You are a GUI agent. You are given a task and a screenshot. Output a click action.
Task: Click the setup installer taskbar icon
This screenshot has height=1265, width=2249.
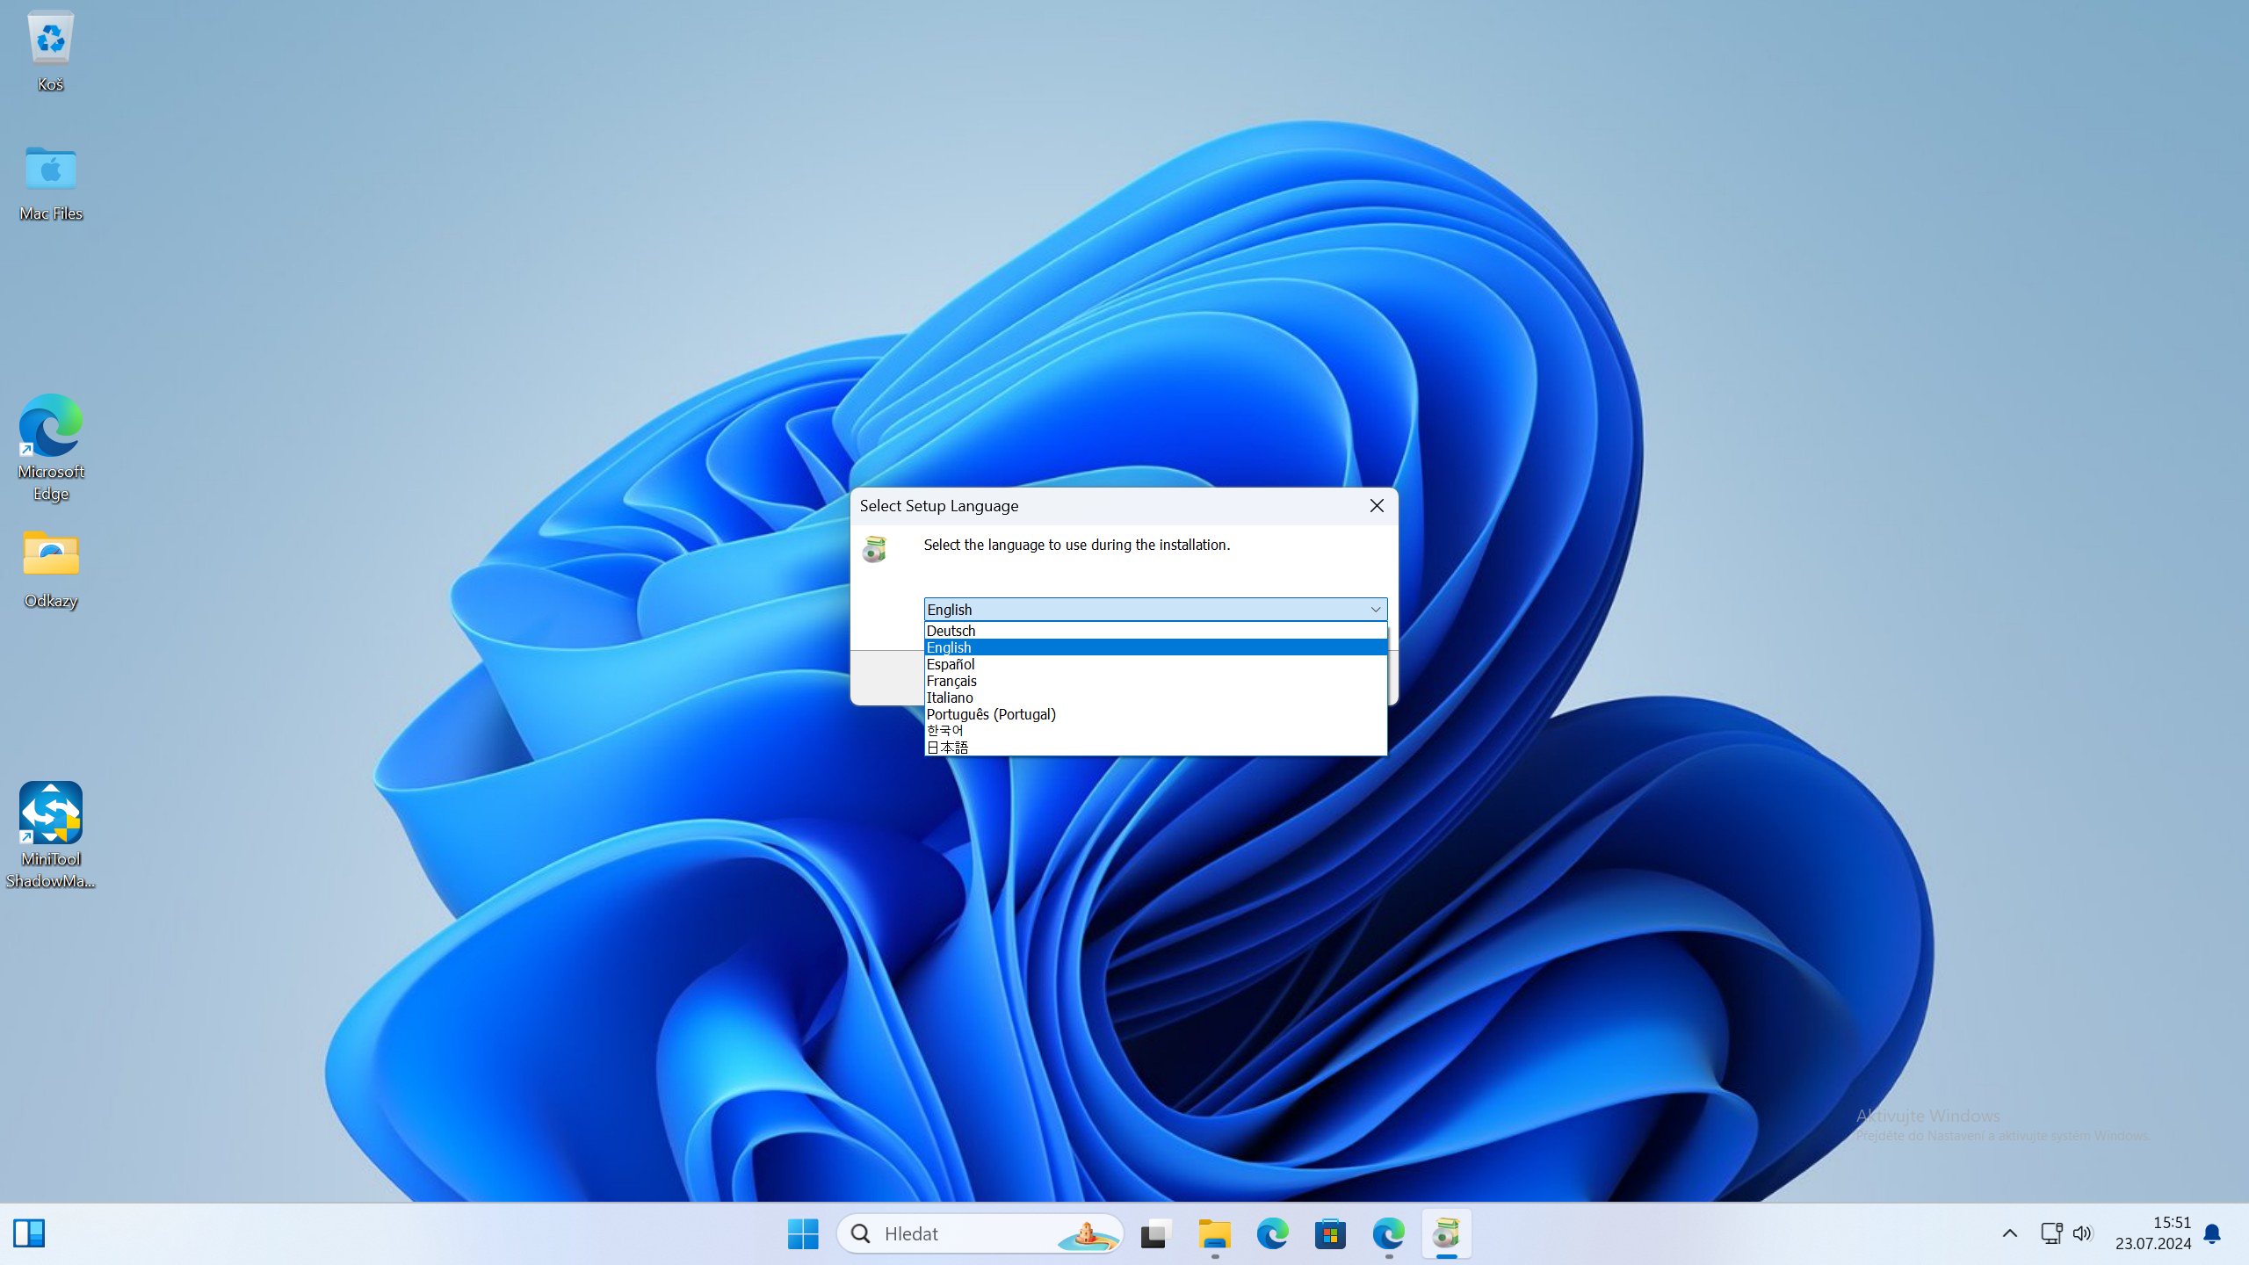pyautogui.click(x=1446, y=1234)
